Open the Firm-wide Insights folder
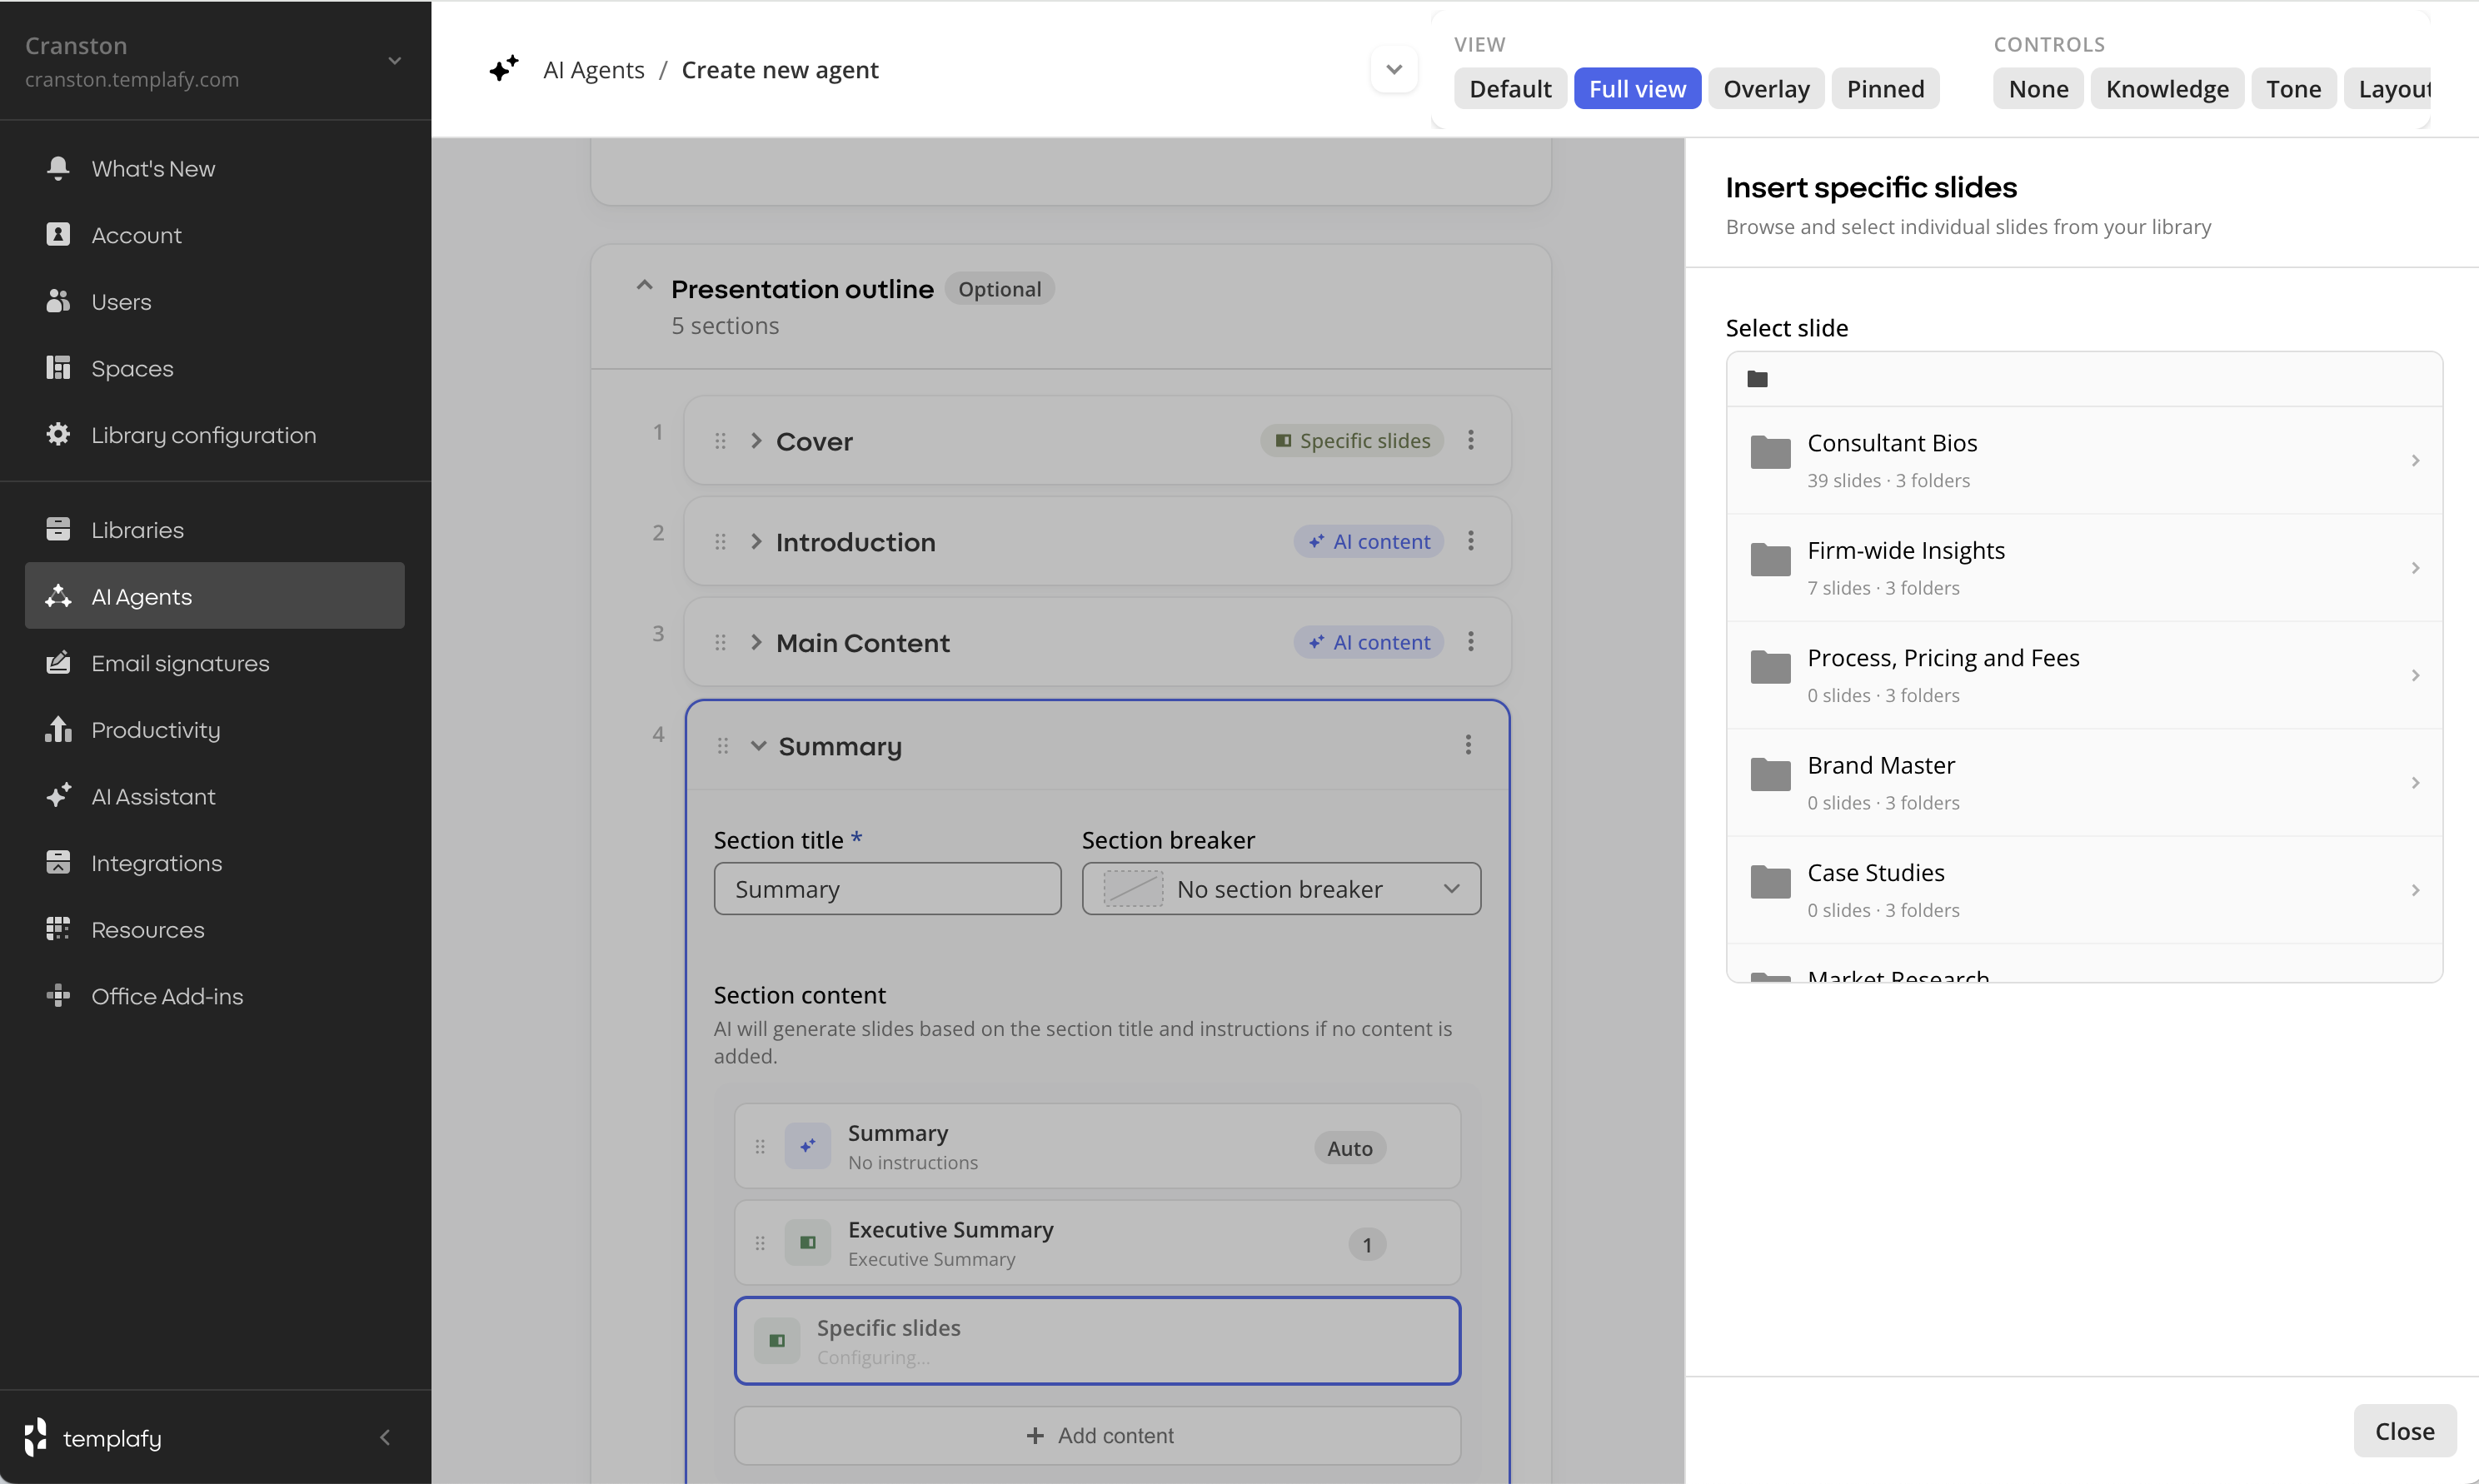This screenshot has width=2479, height=1484. [x=2084, y=568]
